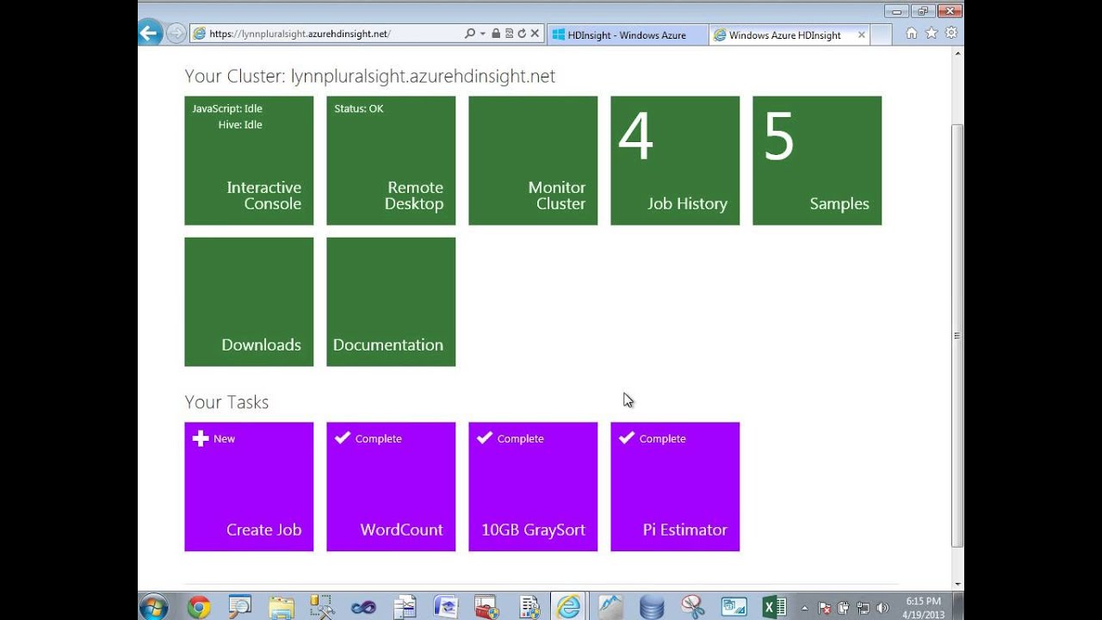Switch to Internet Explorer on taskbar

[569, 606]
